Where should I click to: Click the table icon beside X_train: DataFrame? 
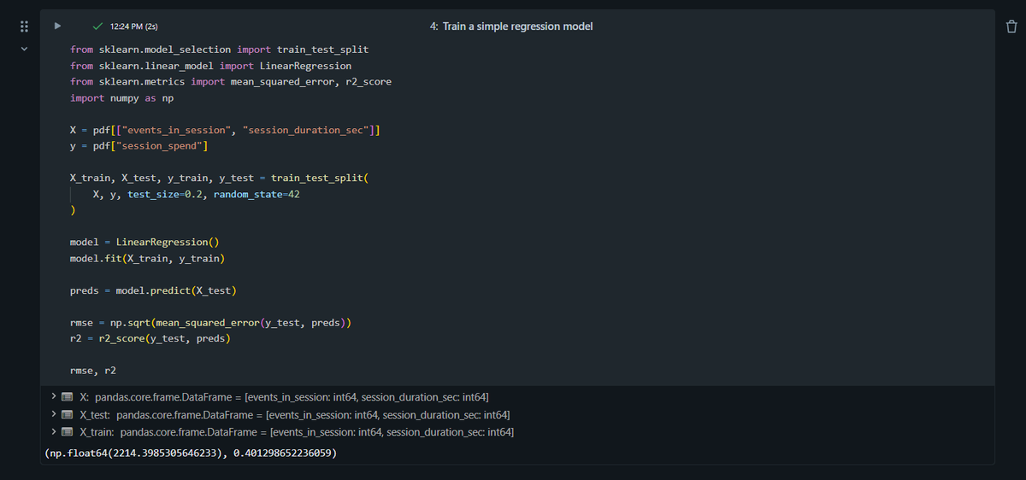(68, 432)
